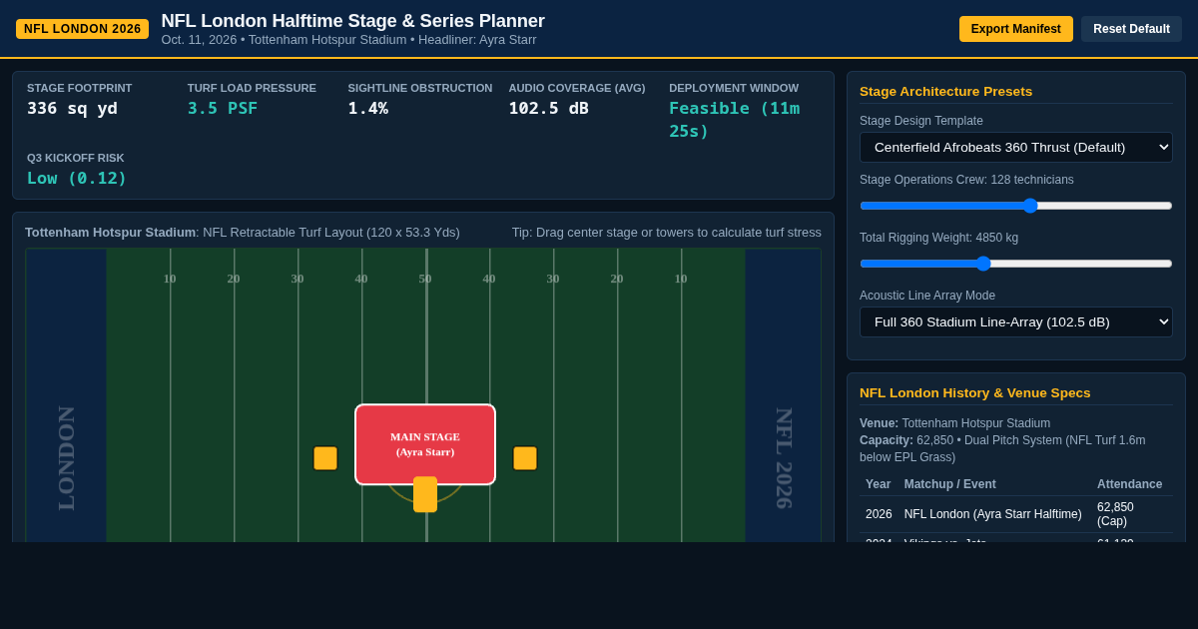Image resolution: width=1198 pixels, height=629 pixels.
Task: Click the Deployment Window Feasible value
Action: click(x=735, y=120)
